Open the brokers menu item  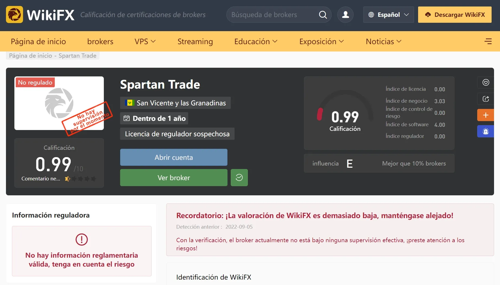pyautogui.click(x=100, y=41)
